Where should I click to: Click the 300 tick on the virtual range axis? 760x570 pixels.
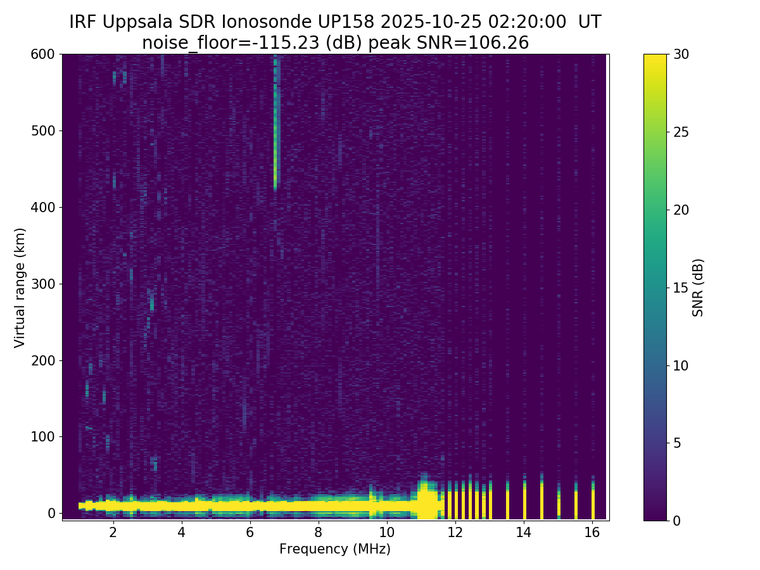(x=44, y=284)
